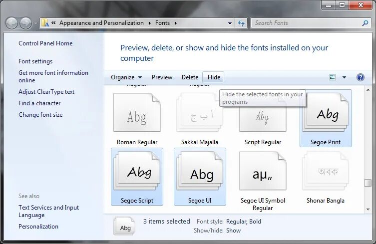Select Appearance and Personalization breadcrumb
The height and width of the screenshot is (244, 376).
pyautogui.click(x=101, y=23)
